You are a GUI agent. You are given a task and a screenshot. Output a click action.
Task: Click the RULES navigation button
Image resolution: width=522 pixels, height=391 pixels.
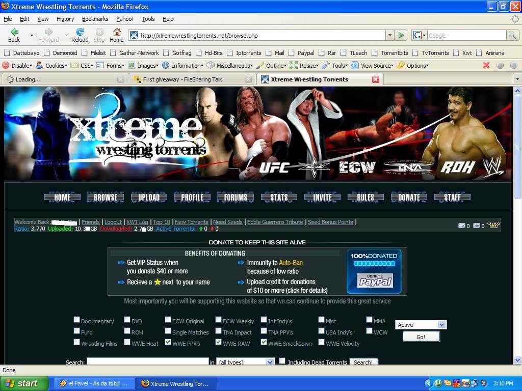(x=366, y=198)
